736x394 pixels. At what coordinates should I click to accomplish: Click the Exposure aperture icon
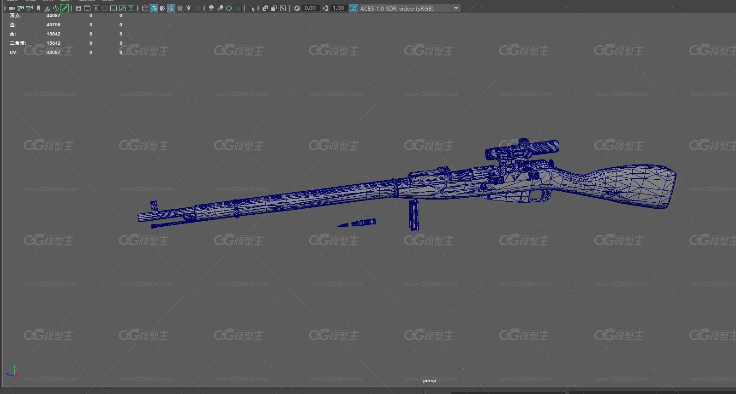tap(297, 8)
